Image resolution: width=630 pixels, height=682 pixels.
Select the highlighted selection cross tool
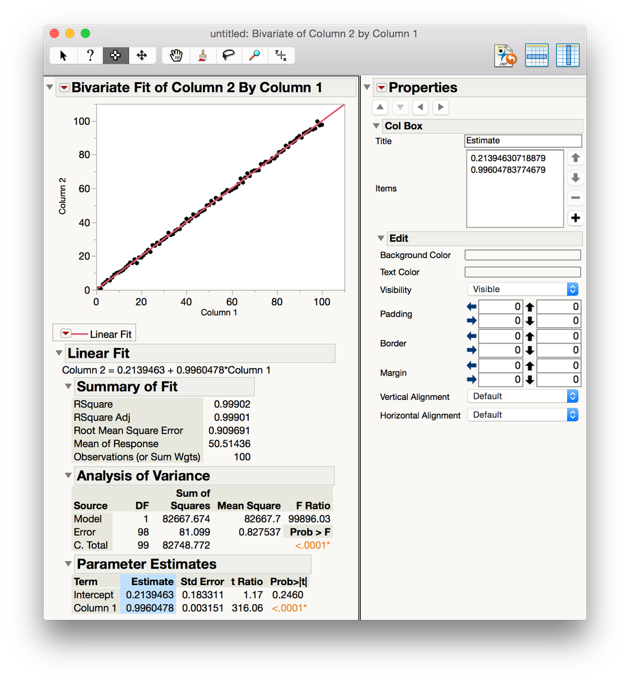pos(115,56)
